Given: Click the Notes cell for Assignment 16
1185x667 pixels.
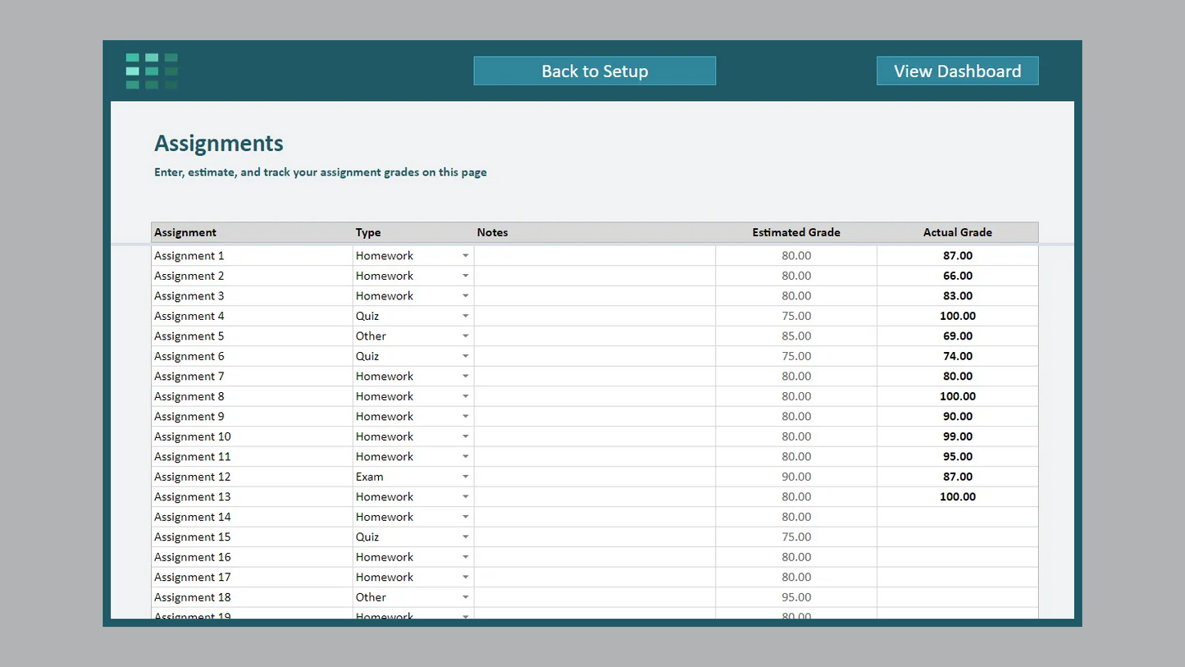Looking at the screenshot, I should point(595,557).
